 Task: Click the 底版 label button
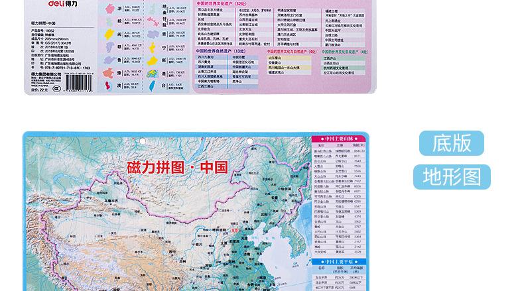point(452,143)
